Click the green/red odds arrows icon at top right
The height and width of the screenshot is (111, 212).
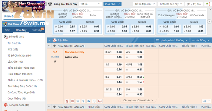tap(208, 4)
